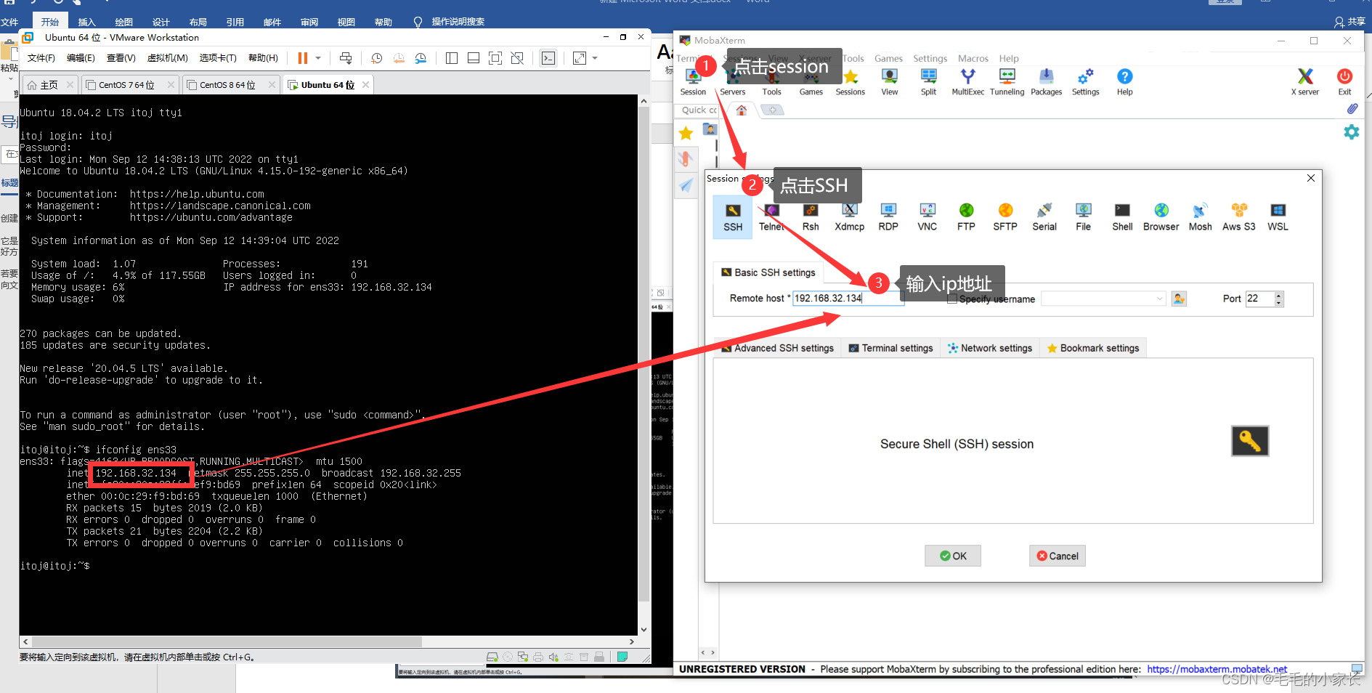Select the File session type

(1083, 217)
